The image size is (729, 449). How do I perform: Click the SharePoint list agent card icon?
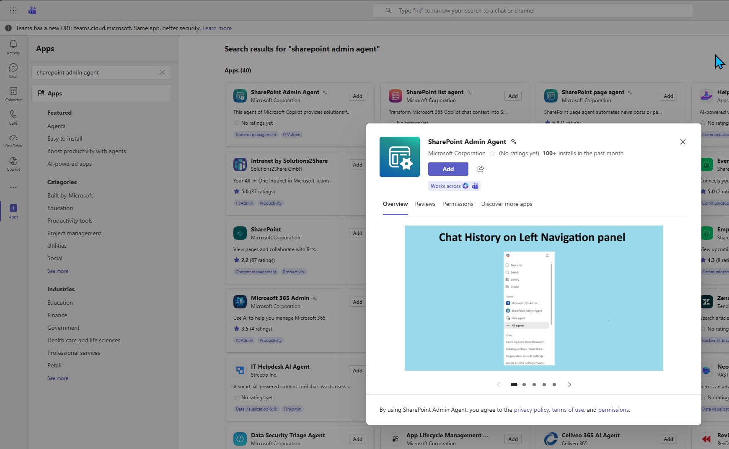pyautogui.click(x=396, y=96)
